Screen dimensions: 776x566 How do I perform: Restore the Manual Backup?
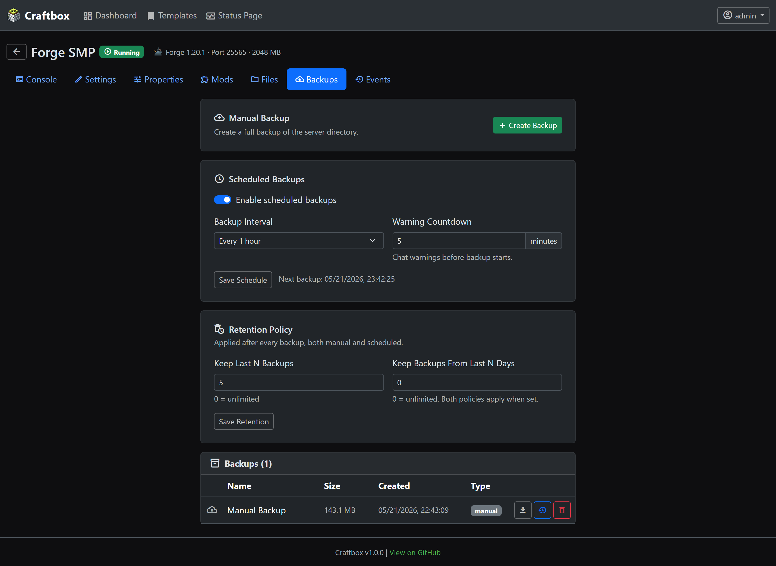(542, 510)
